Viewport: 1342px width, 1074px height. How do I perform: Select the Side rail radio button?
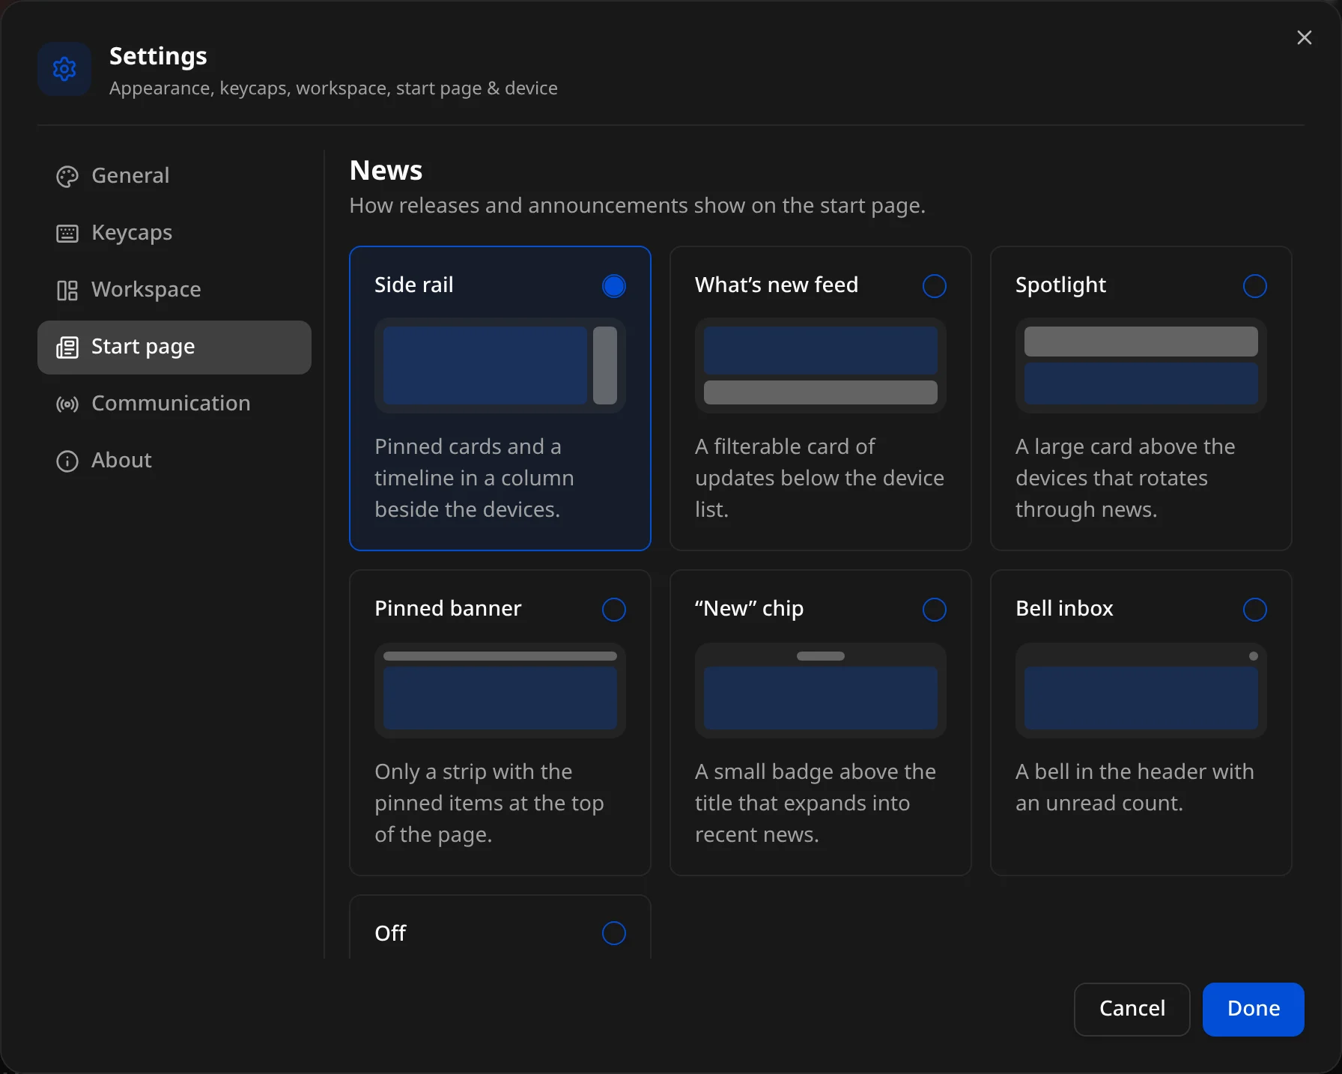pos(614,286)
